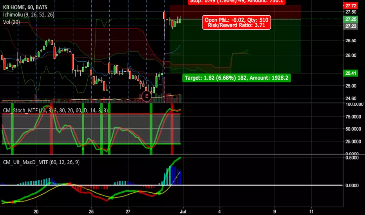Click the 24.60 price axis label
The width and height of the screenshot is (365, 215).
pyautogui.click(x=351, y=99)
